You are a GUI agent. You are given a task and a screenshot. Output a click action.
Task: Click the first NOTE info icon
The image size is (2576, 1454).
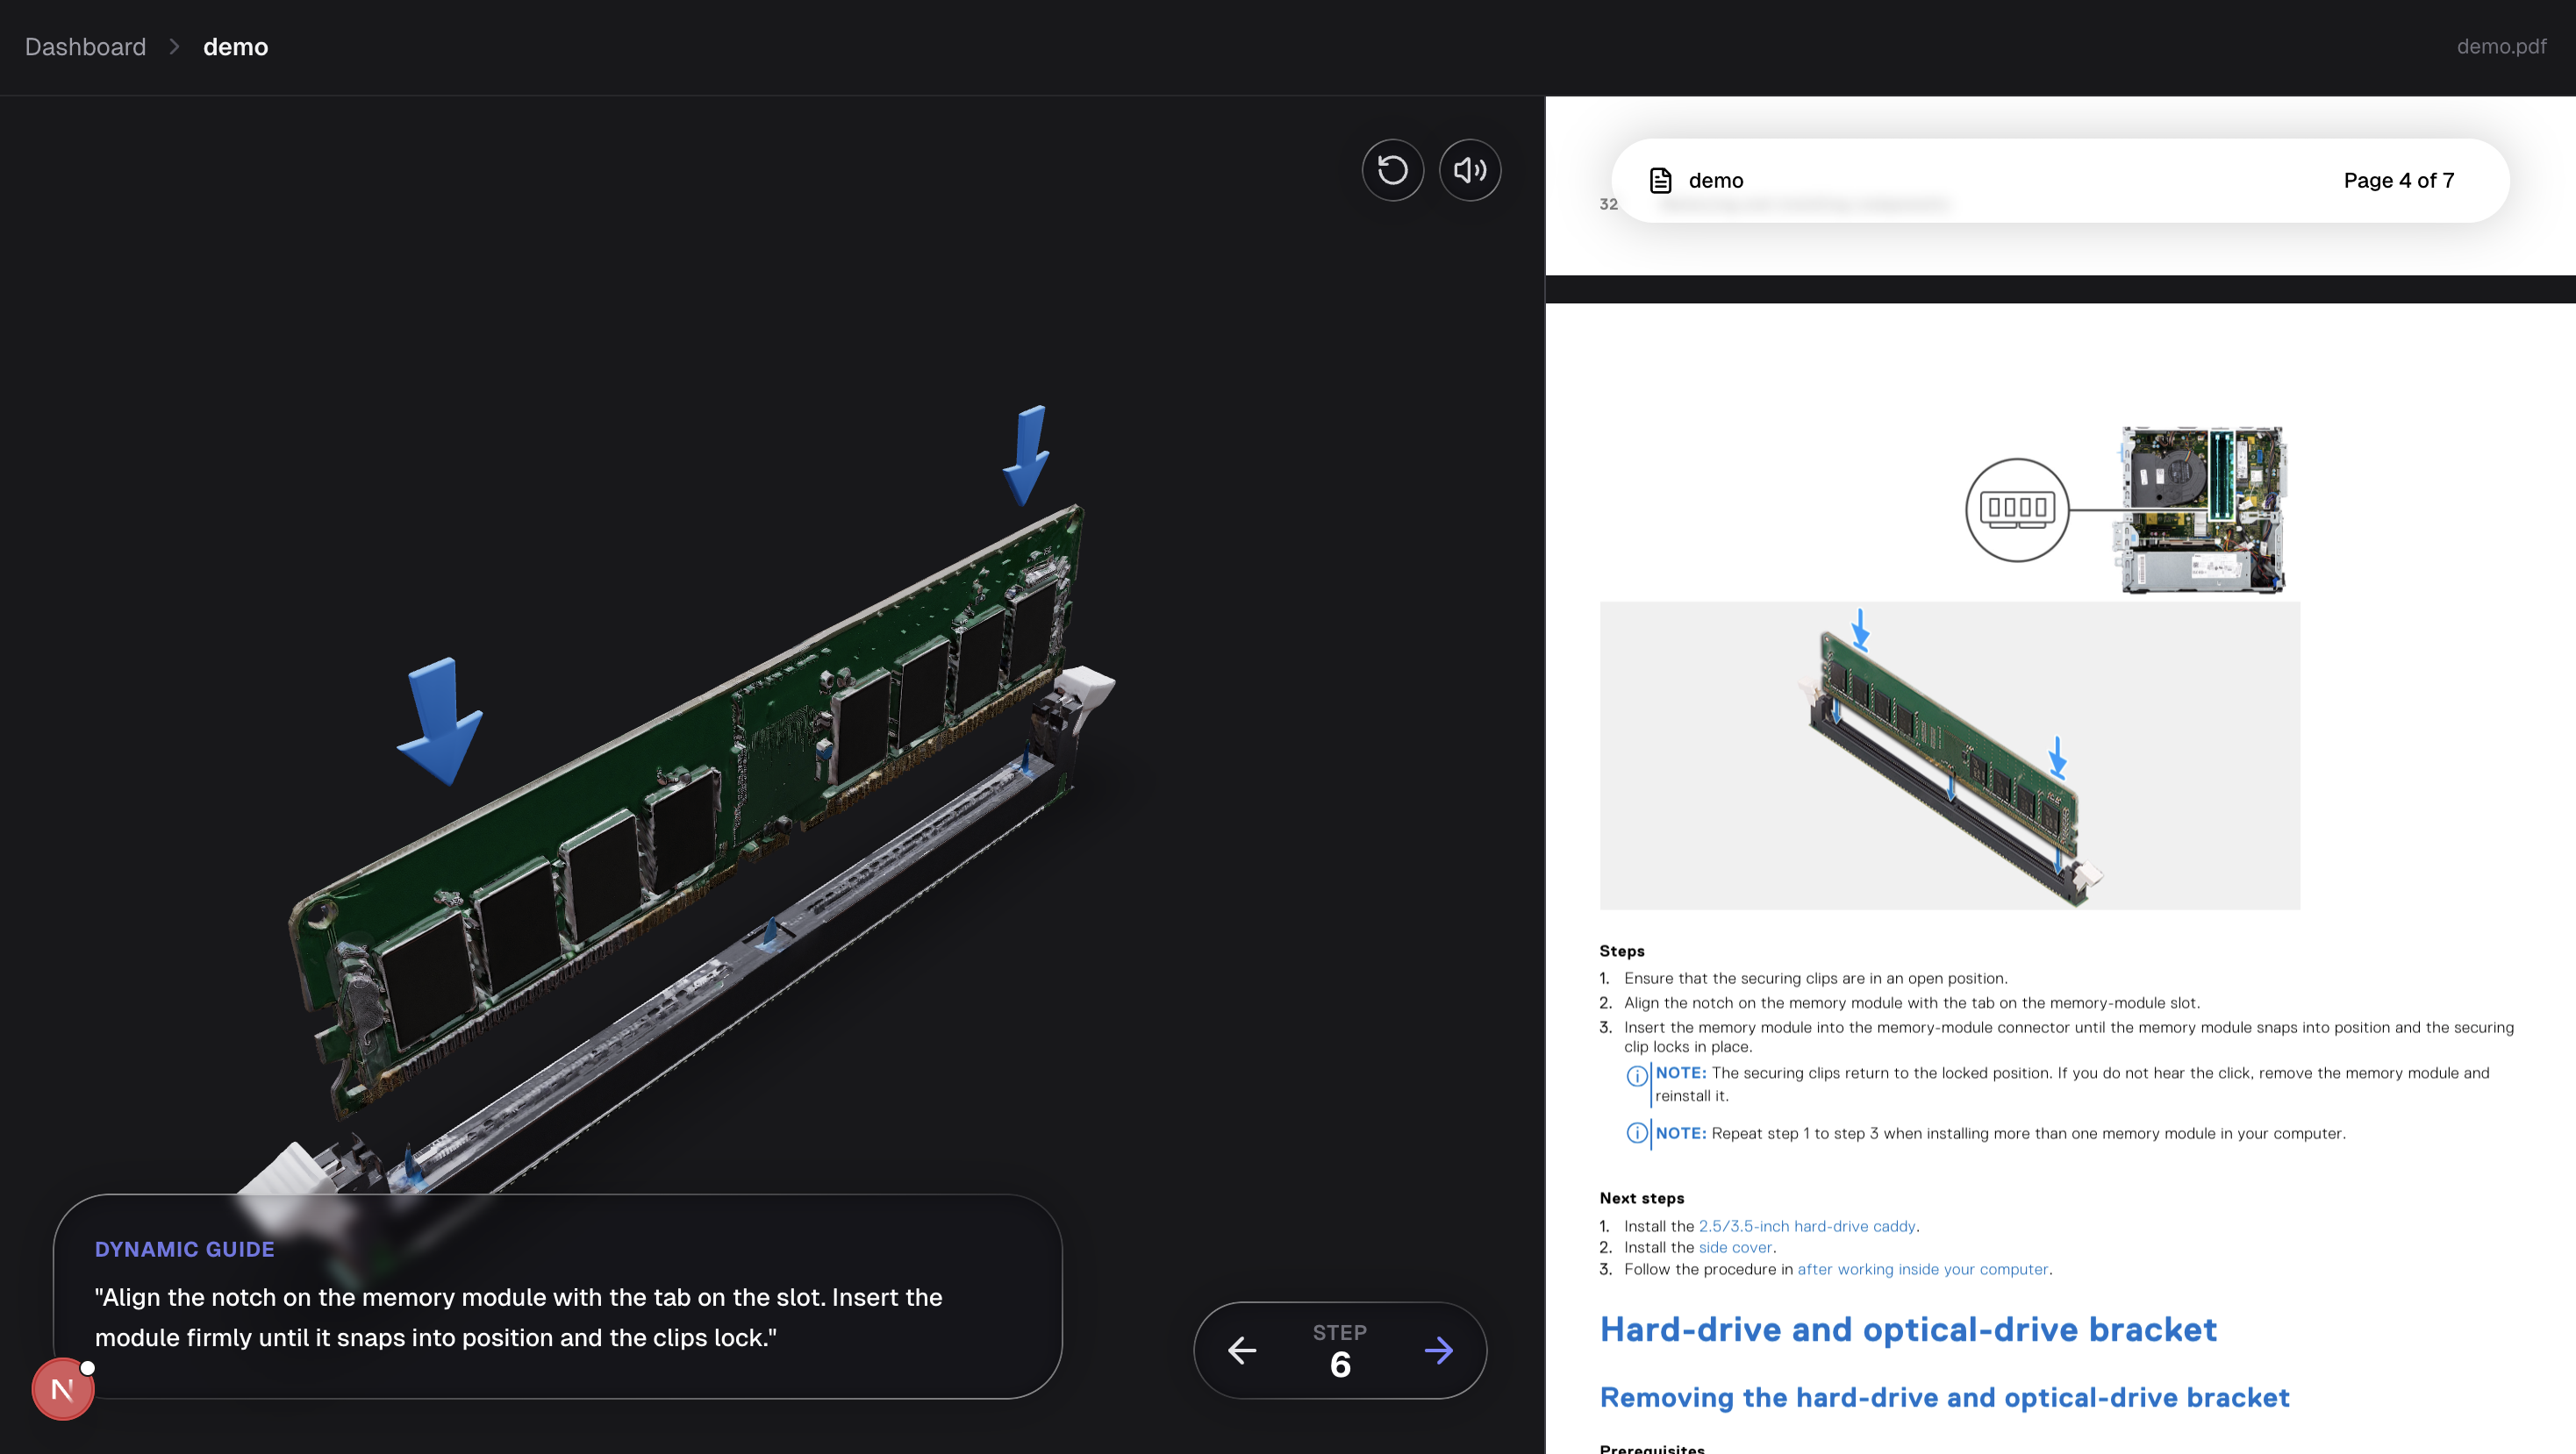click(1636, 1075)
